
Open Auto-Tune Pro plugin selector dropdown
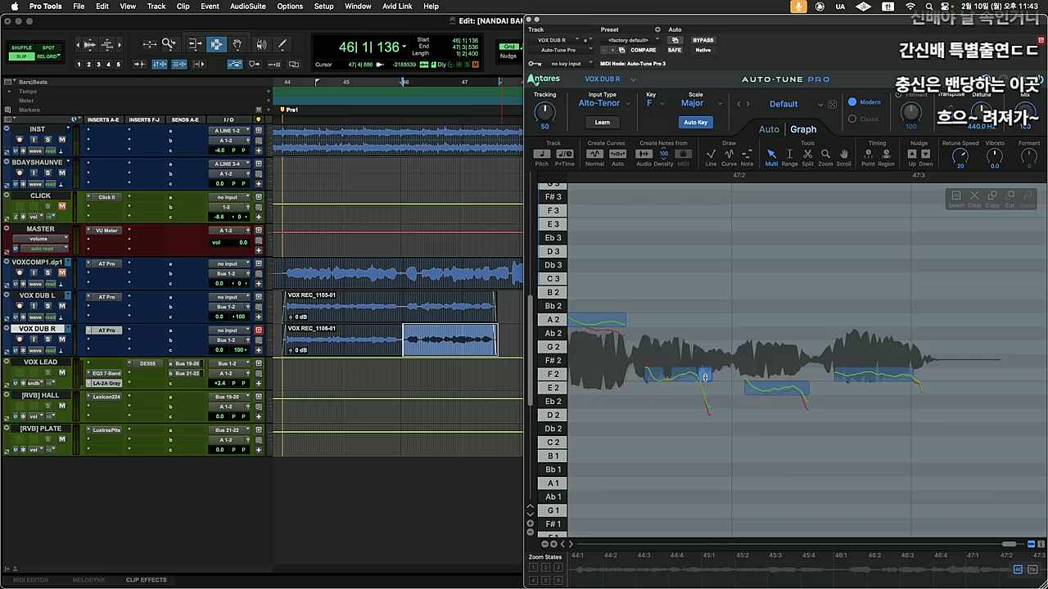(x=563, y=50)
